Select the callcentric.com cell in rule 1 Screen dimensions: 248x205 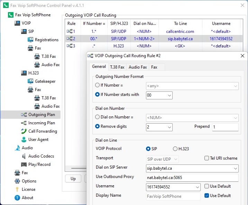pos(180,32)
